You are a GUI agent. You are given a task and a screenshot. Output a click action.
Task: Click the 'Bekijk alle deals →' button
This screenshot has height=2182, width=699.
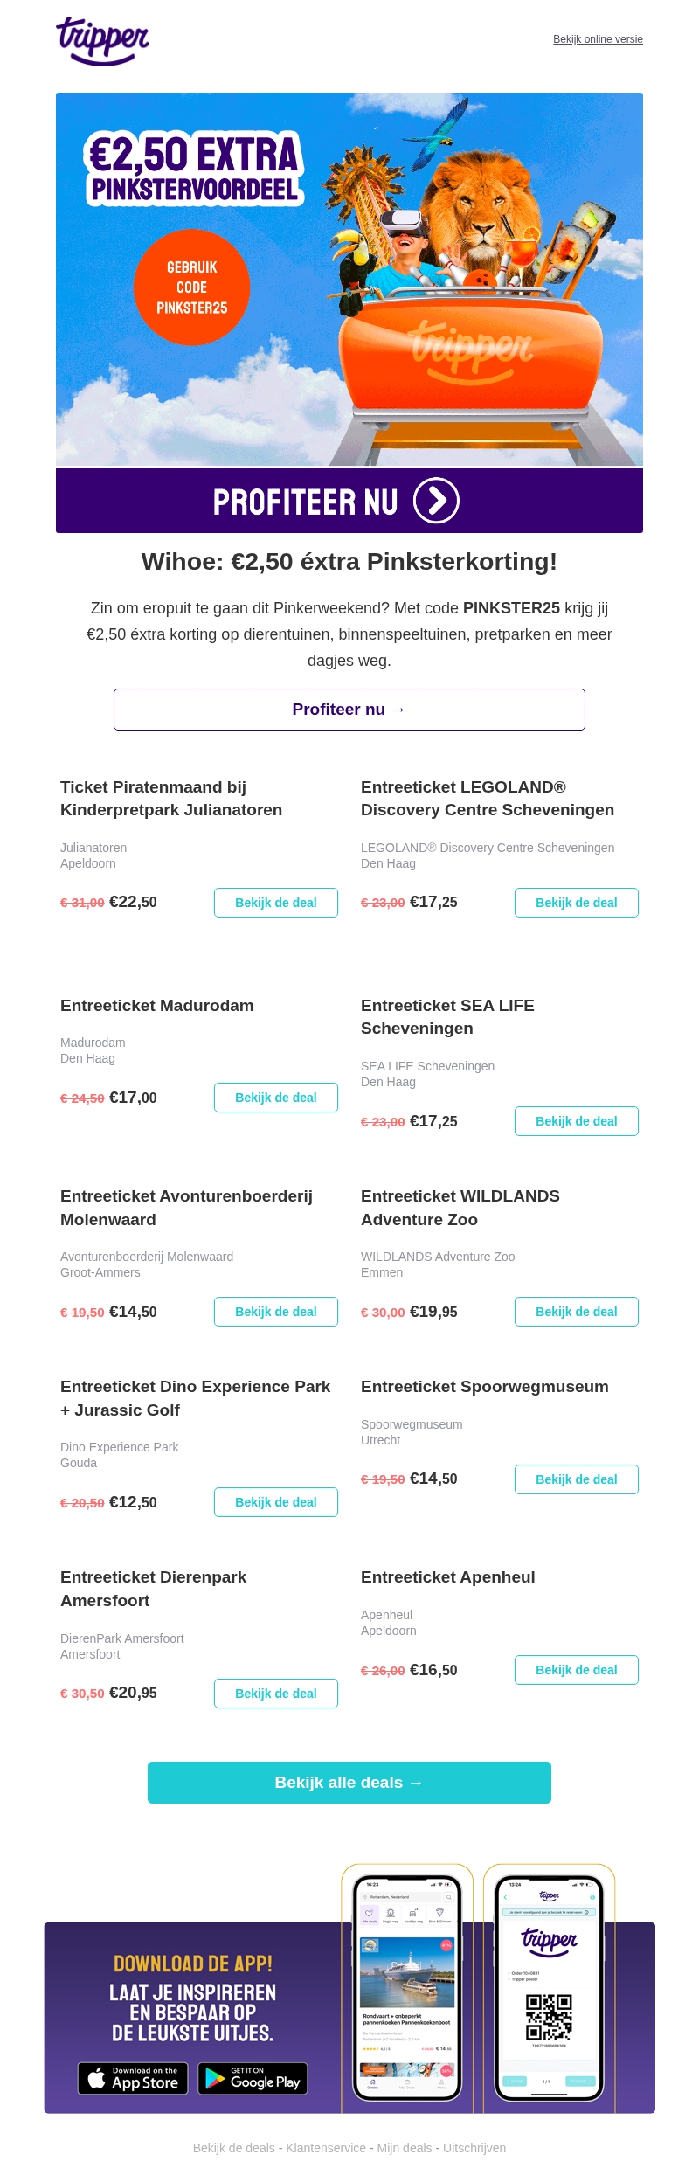click(x=349, y=1783)
